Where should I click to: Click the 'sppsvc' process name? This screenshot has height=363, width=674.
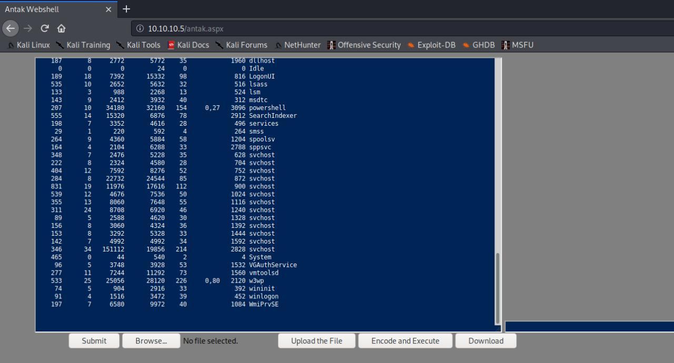point(260,147)
